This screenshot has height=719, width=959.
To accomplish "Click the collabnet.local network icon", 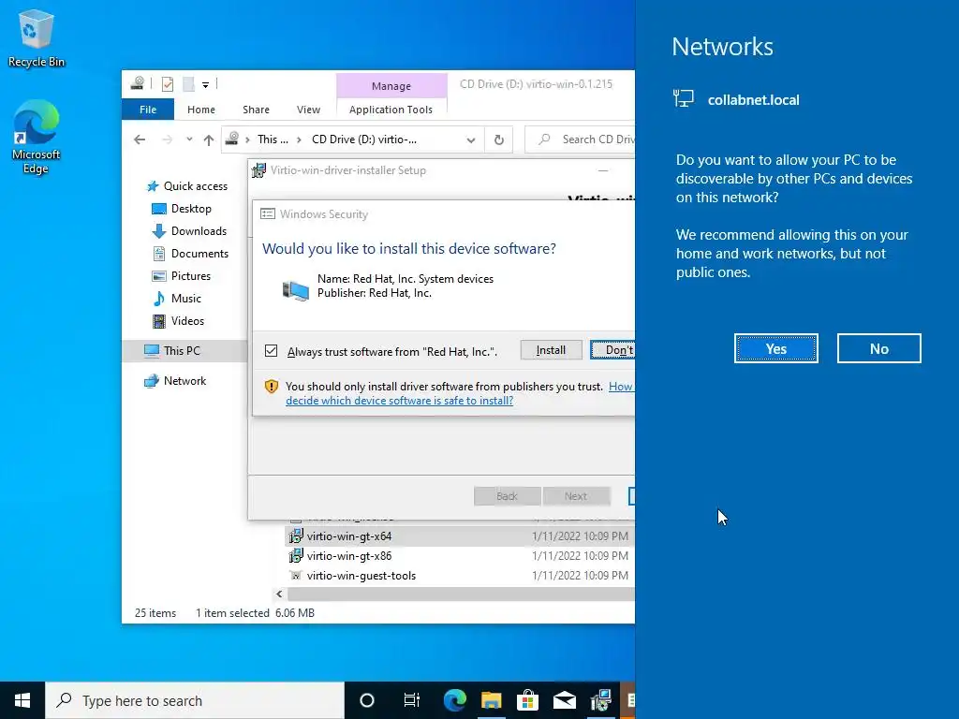I will 684,98.
